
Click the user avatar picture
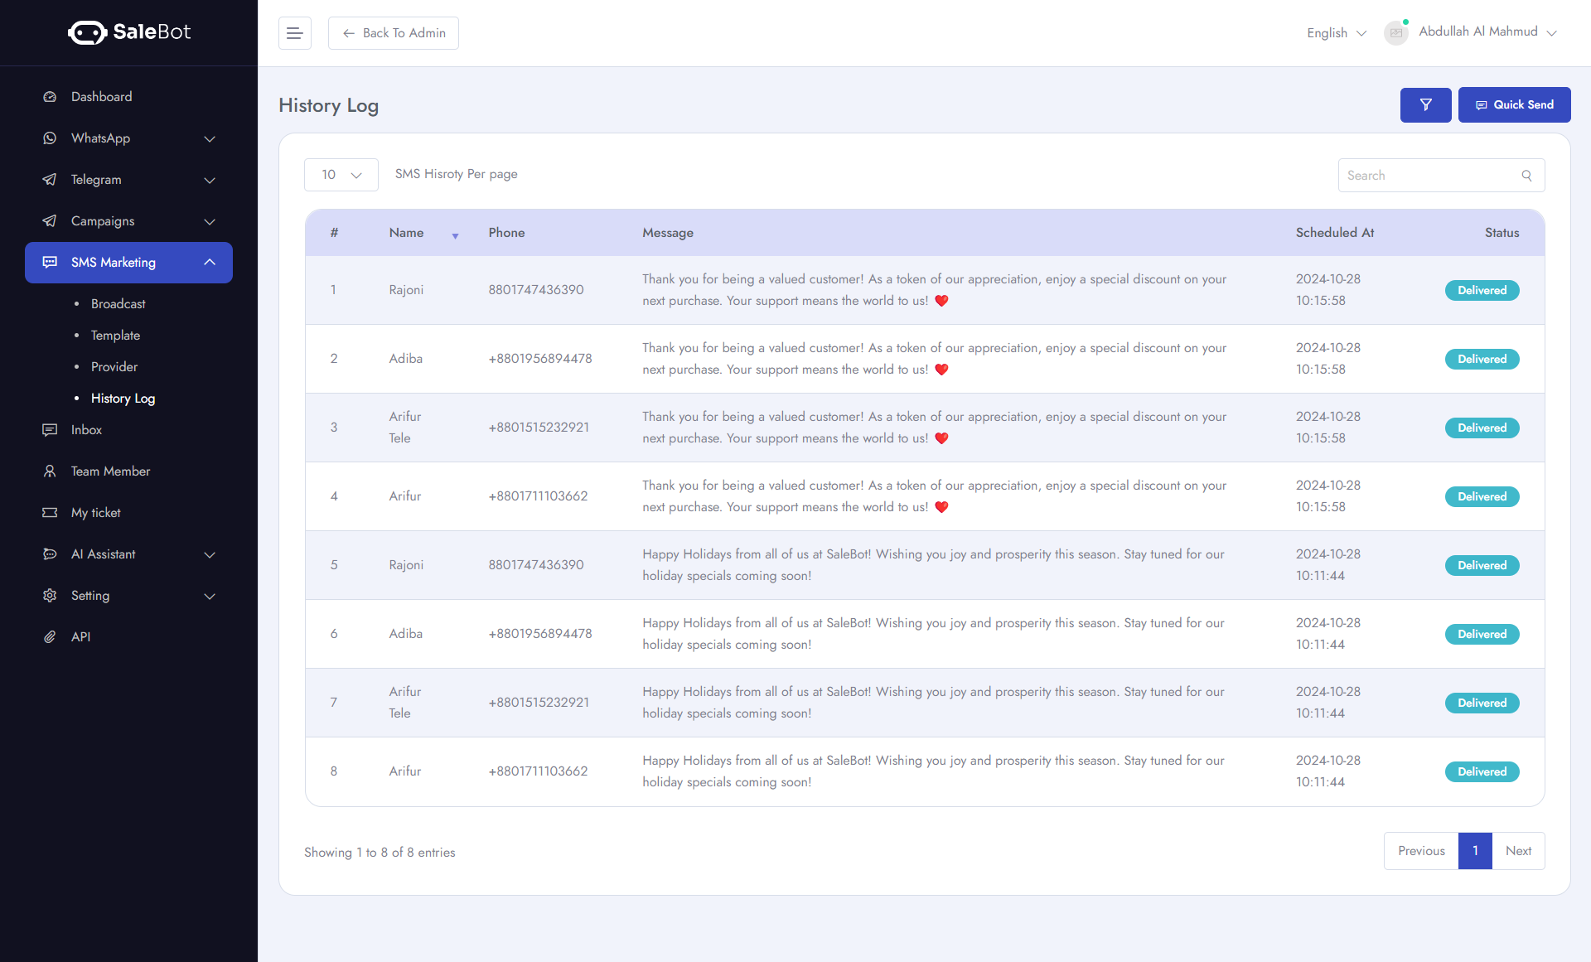(1396, 33)
